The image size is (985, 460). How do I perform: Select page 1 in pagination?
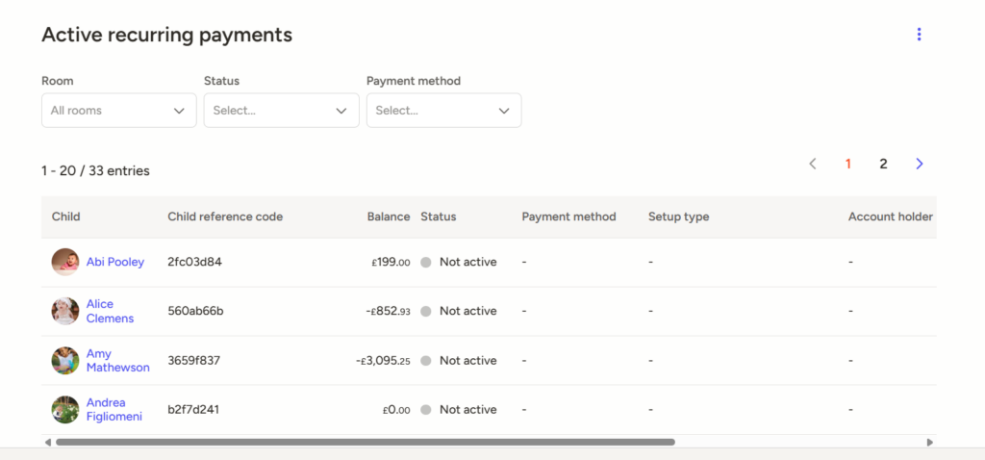coord(848,164)
